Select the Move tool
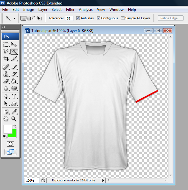This screenshot has width=188, height=190. point(14,44)
